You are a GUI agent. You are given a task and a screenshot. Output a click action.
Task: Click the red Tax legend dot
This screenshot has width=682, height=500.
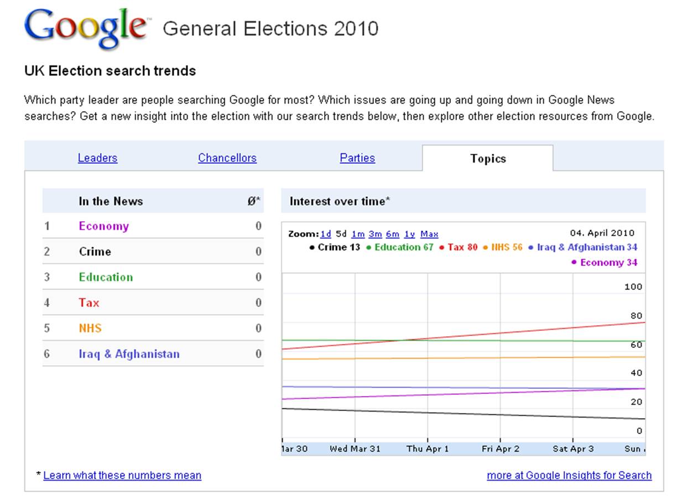pyautogui.click(x=442, y=248)
